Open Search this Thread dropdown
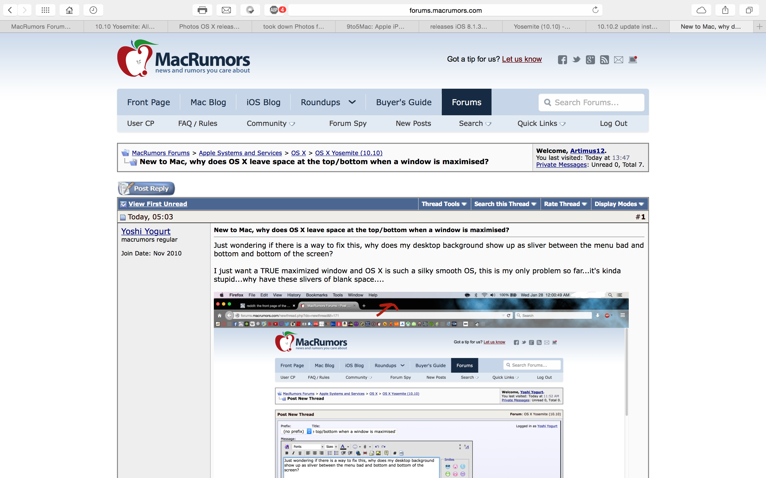This screenshot has width=766, height=478. [x=506, y=204]
